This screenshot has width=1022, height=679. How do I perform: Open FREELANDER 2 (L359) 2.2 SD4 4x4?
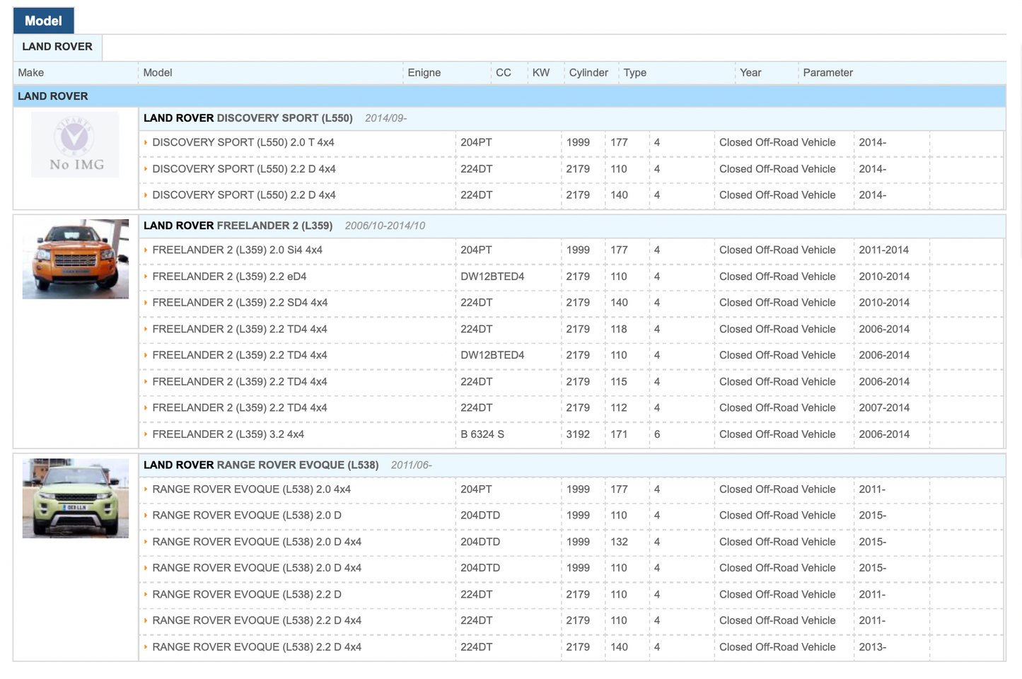click(240, 303)
